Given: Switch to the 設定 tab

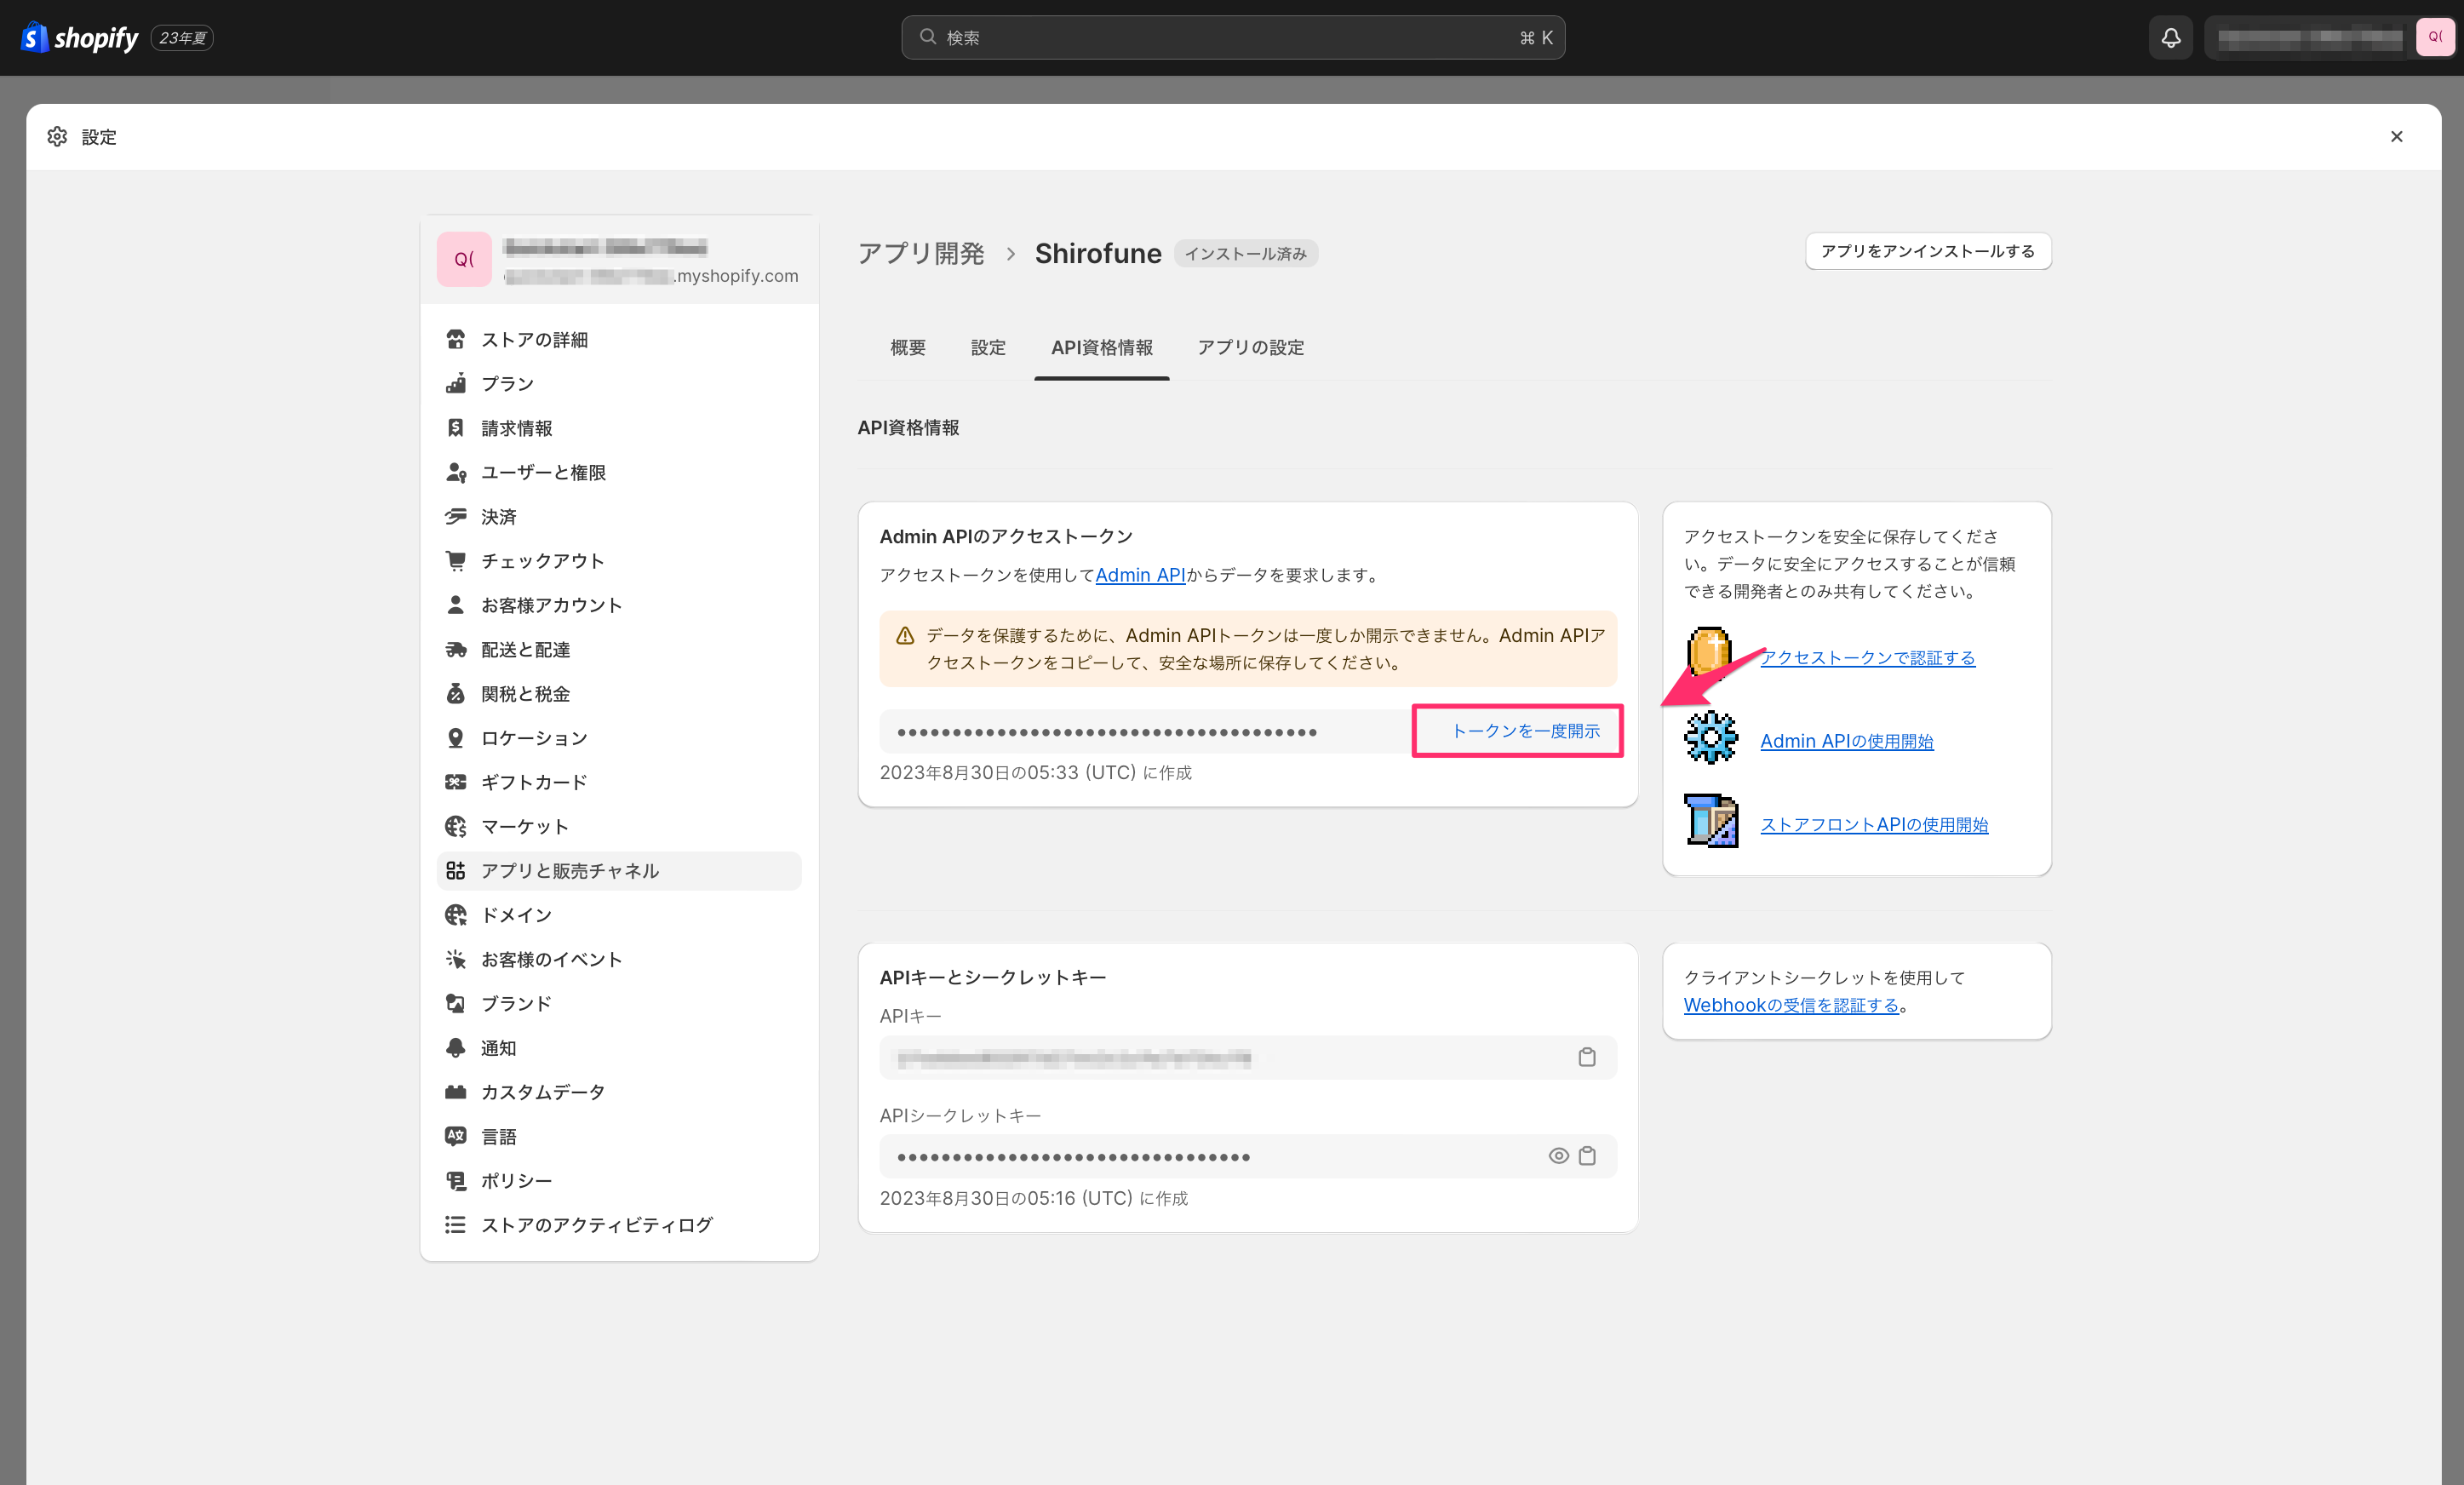Looking at the screenshot, I should coord(988,348).
